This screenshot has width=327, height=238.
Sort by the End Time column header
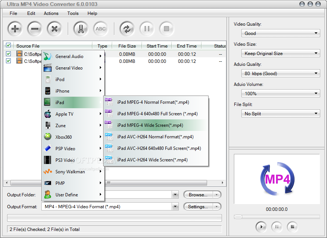187,46
